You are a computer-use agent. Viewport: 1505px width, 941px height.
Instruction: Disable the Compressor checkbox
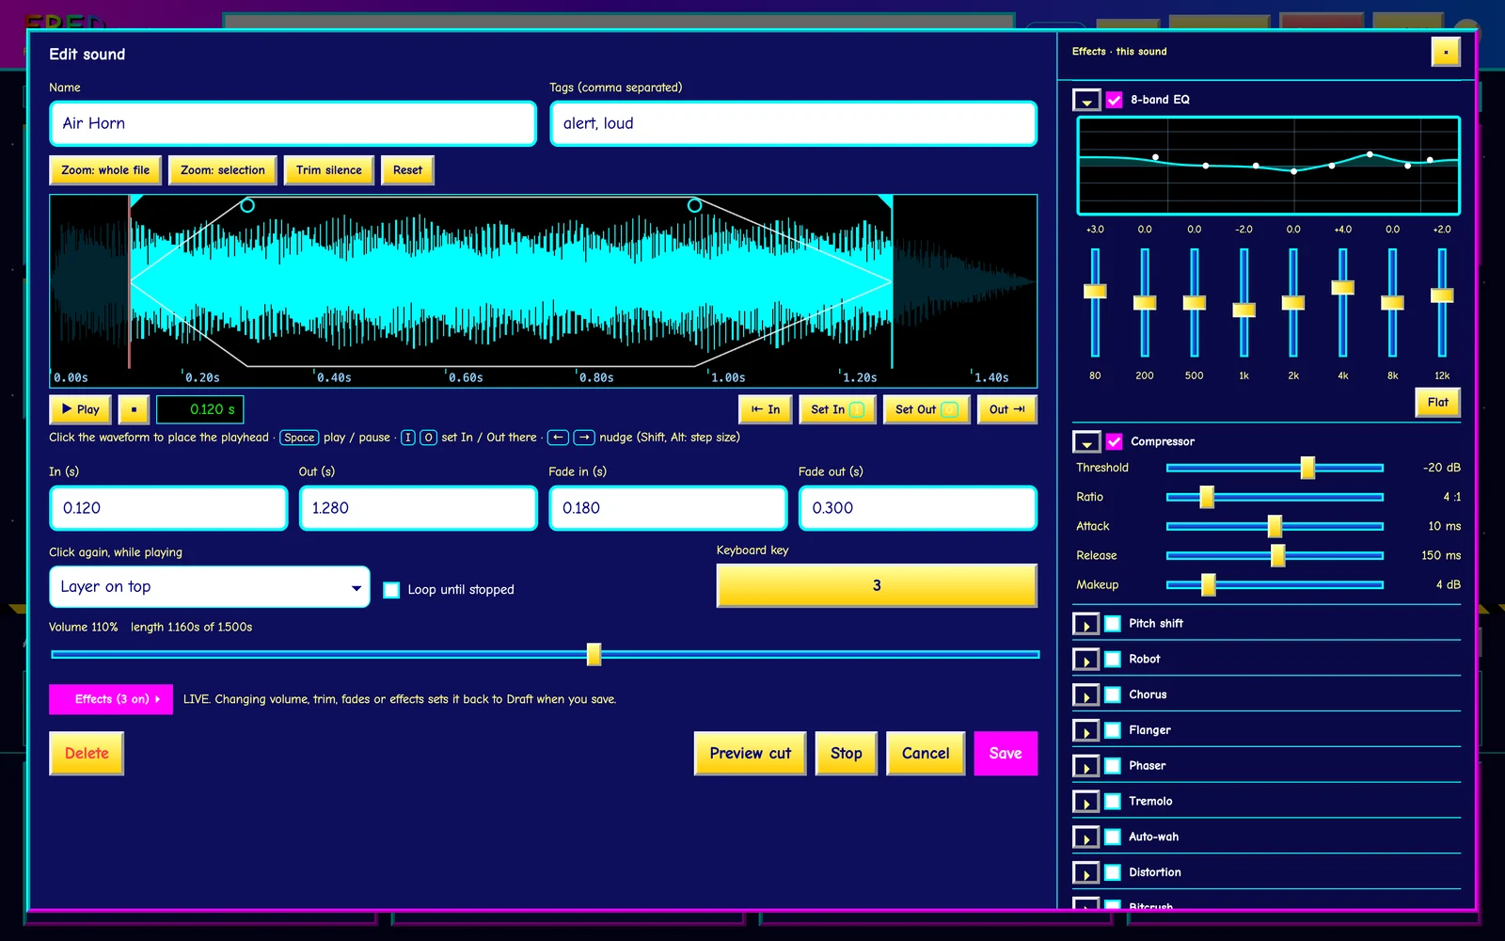point(1114,441)
